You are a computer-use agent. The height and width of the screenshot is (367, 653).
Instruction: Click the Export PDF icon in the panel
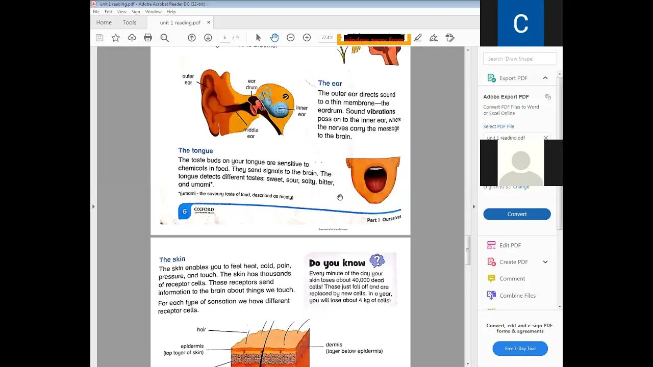(x=491, y=78)
